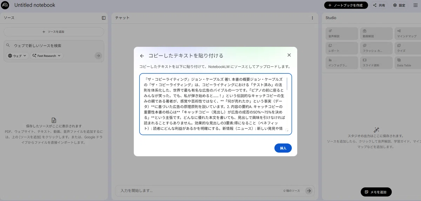Select the Data Table studio tile

[408, 63]
